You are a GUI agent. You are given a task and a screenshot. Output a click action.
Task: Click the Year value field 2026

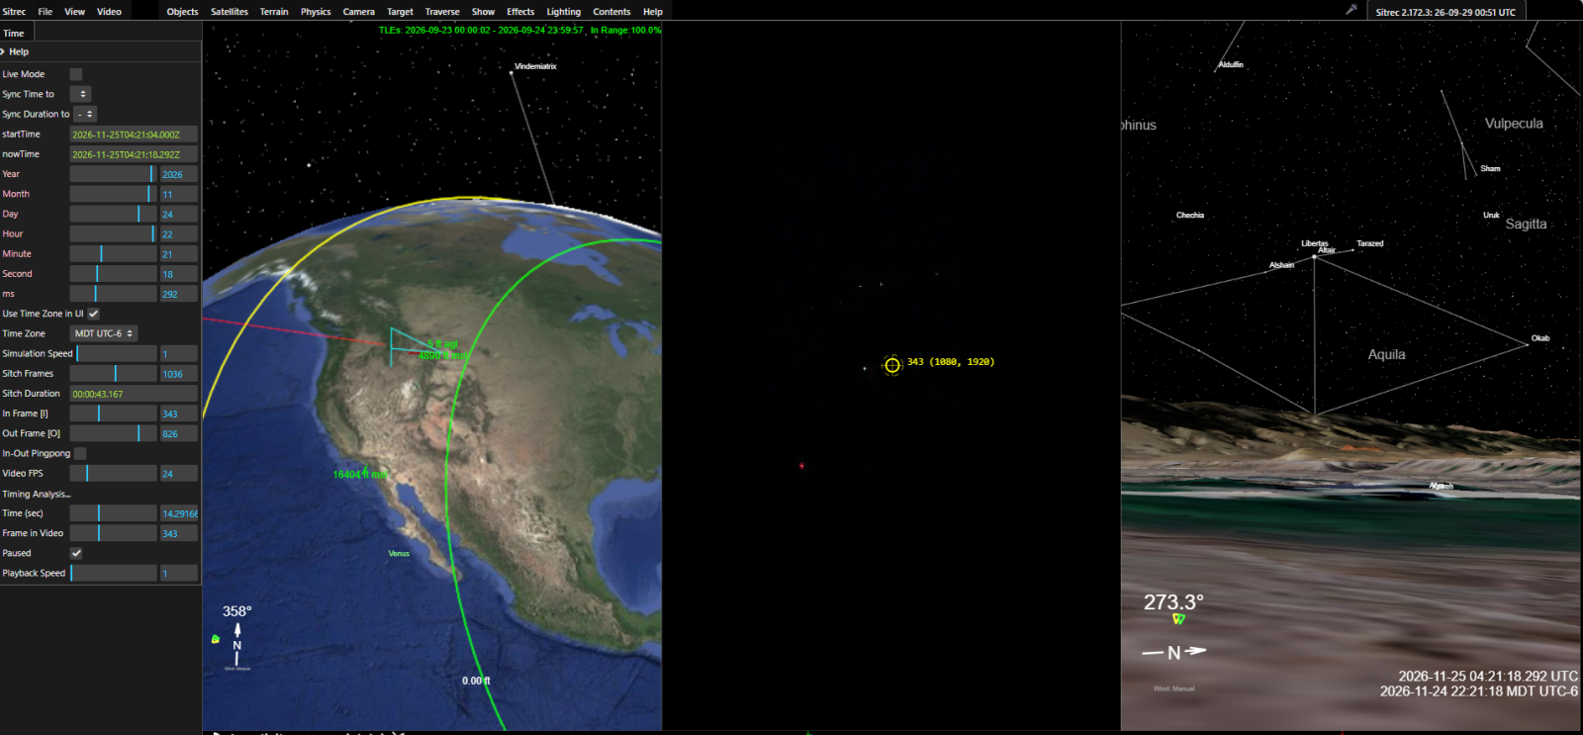(179, 174)
